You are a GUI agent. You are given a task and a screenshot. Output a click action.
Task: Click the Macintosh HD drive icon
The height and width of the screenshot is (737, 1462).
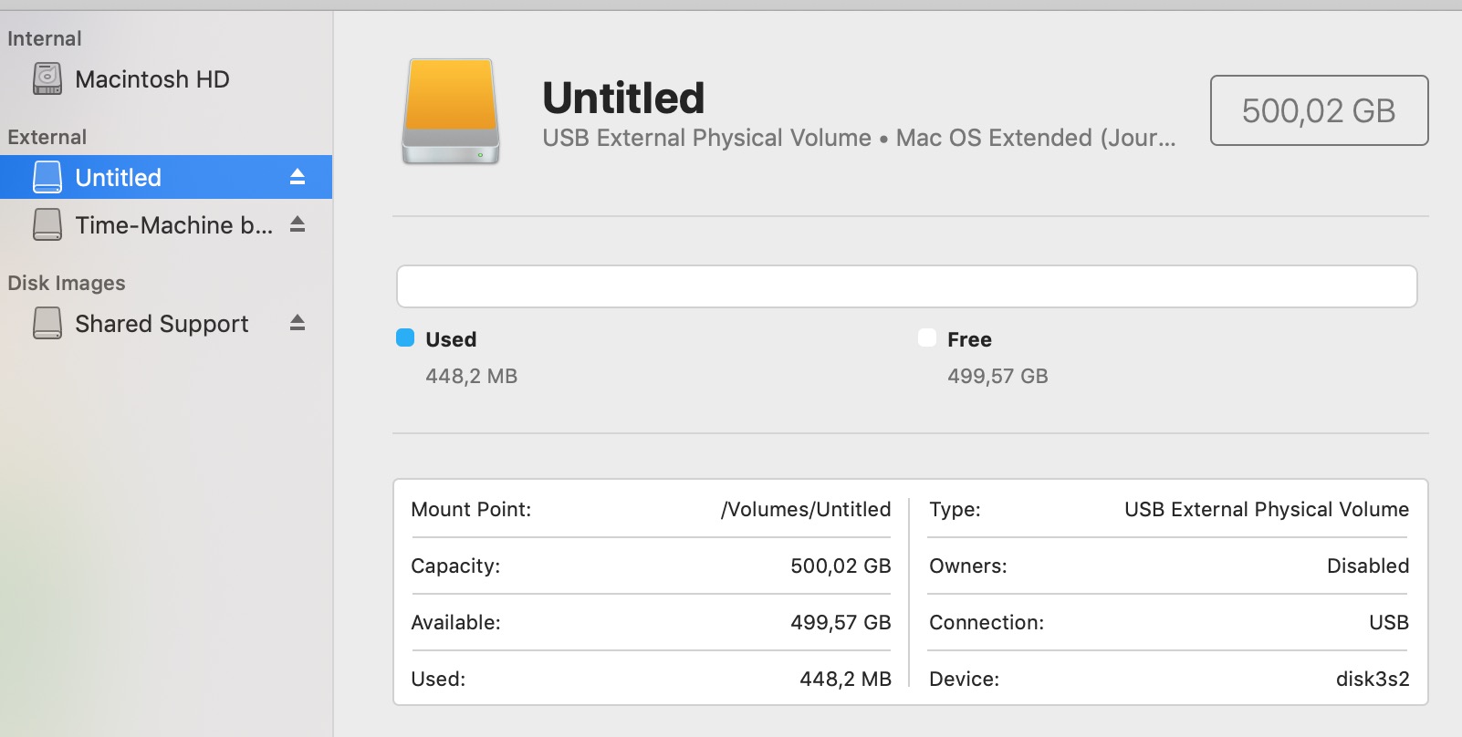pos(47,79)
